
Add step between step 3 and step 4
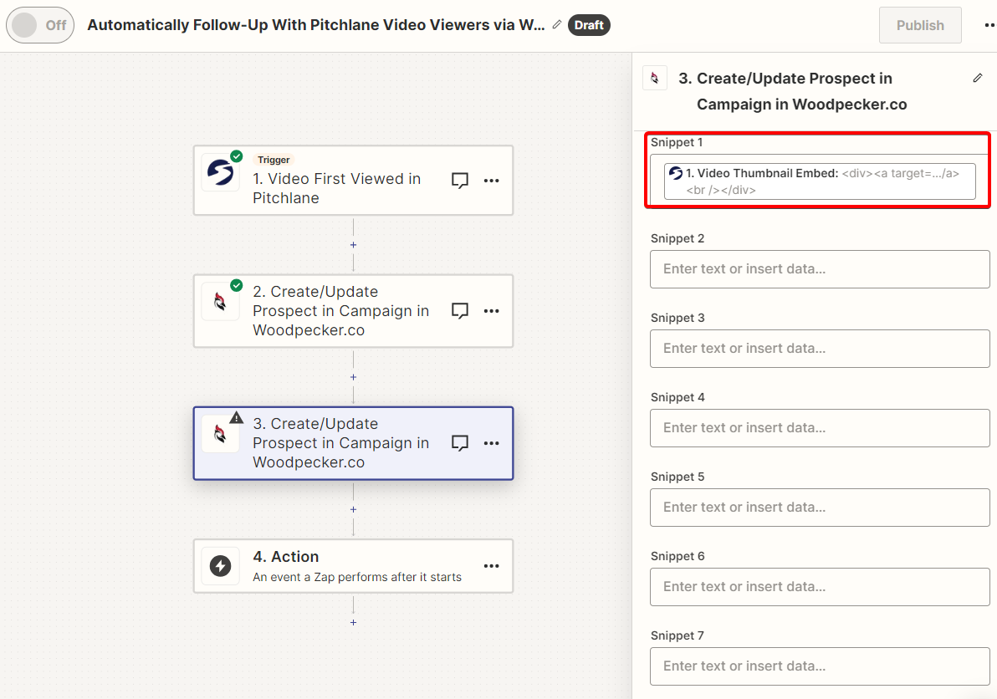354,510
